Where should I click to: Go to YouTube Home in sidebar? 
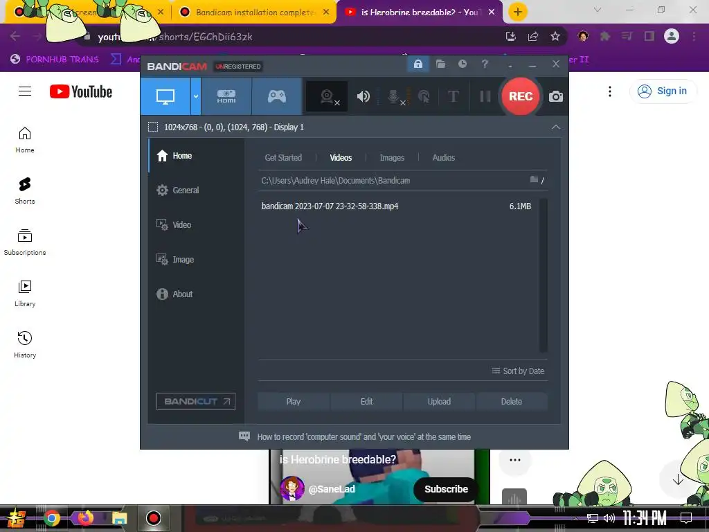(x=25, y=140)
